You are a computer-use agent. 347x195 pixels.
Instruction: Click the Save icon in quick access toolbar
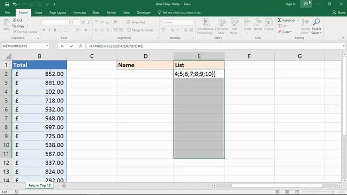[x=7, y=4]
